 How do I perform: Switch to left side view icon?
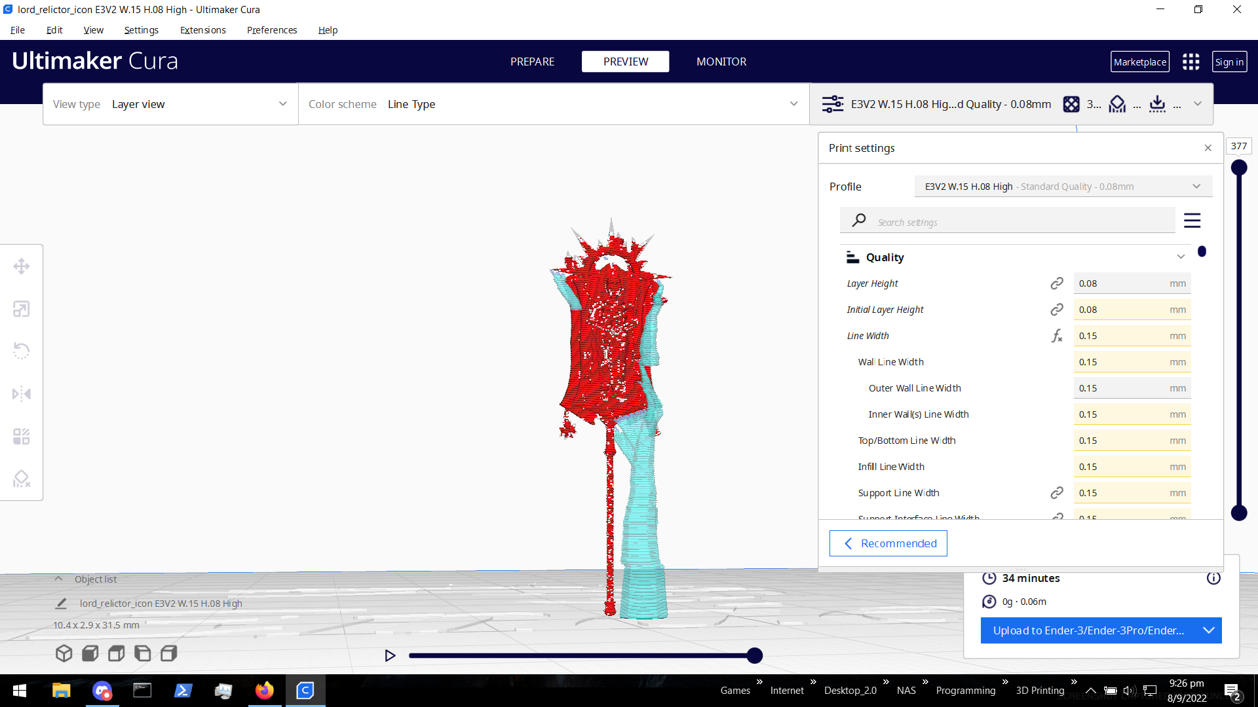click(x=143, y=653)
